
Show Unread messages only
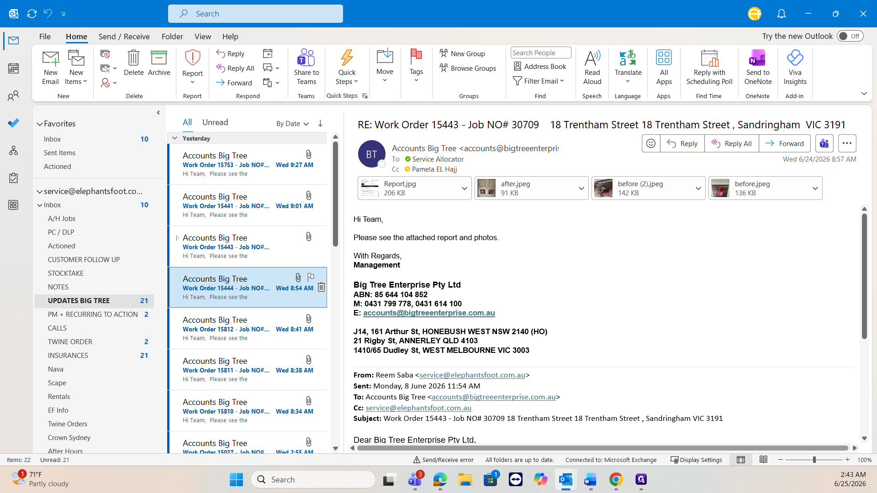tap(215, 122)
